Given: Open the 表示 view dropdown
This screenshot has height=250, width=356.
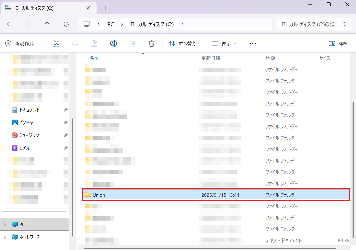Looking at the screenshot, I should coord(224,43).
